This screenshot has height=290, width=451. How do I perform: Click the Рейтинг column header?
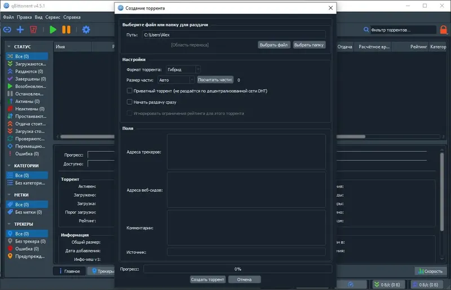point(410,47)
